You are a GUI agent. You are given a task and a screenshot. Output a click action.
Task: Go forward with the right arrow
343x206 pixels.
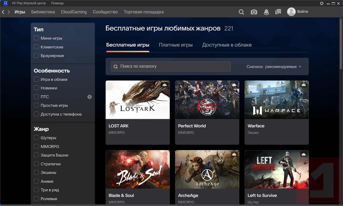click(x=9, y=12)
